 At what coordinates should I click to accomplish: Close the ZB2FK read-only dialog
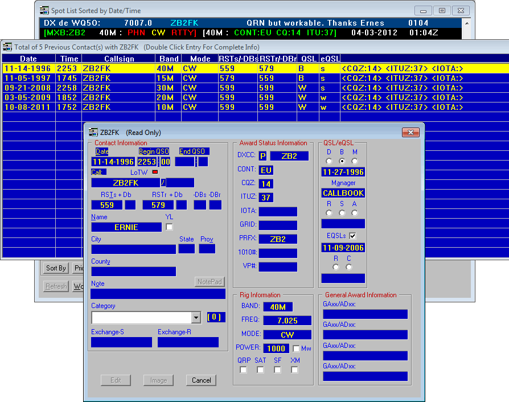coord(410,132)
